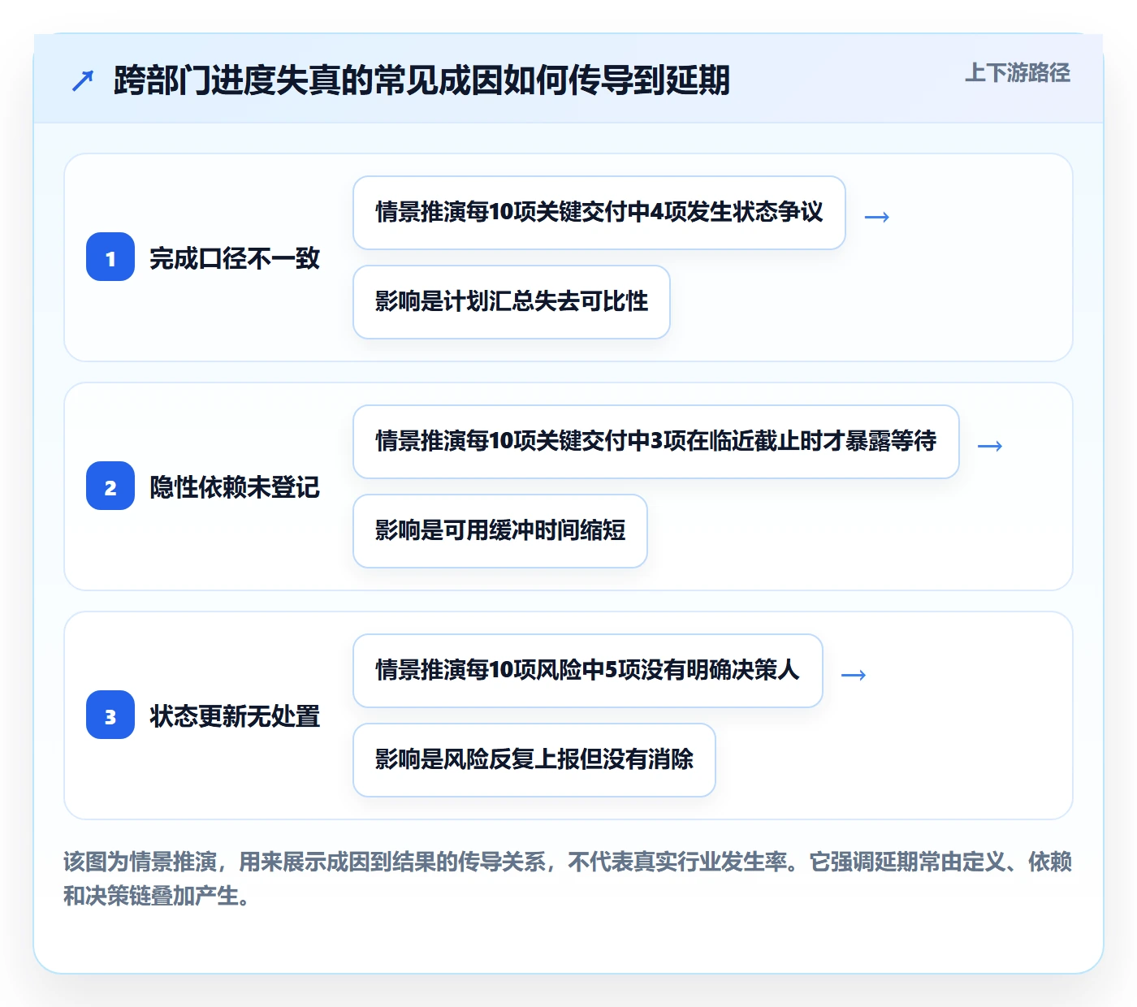Select the cause label 状态更新无处置
The image size is (1137, 1007).
tap(235, 716)
